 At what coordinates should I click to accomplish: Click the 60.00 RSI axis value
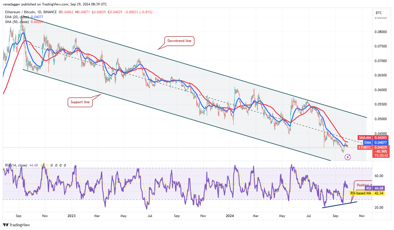coord(379,176)
